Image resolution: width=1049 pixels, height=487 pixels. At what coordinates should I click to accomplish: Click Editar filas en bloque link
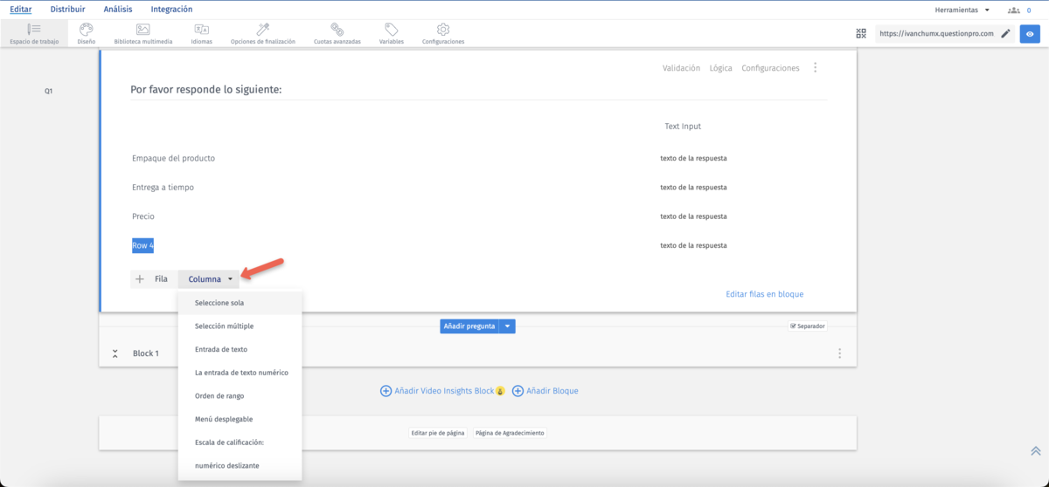pos(765,294)
